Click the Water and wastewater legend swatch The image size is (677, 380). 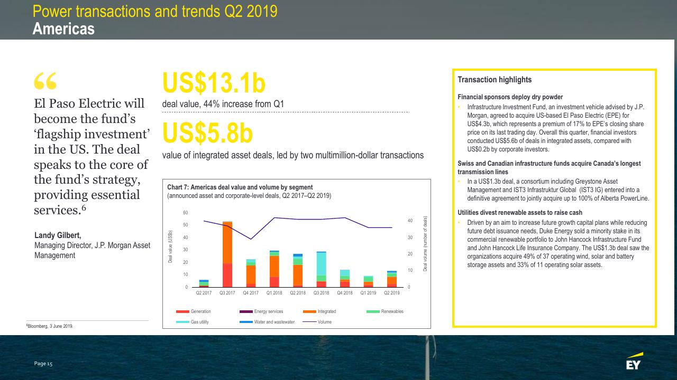pos(246,321)
